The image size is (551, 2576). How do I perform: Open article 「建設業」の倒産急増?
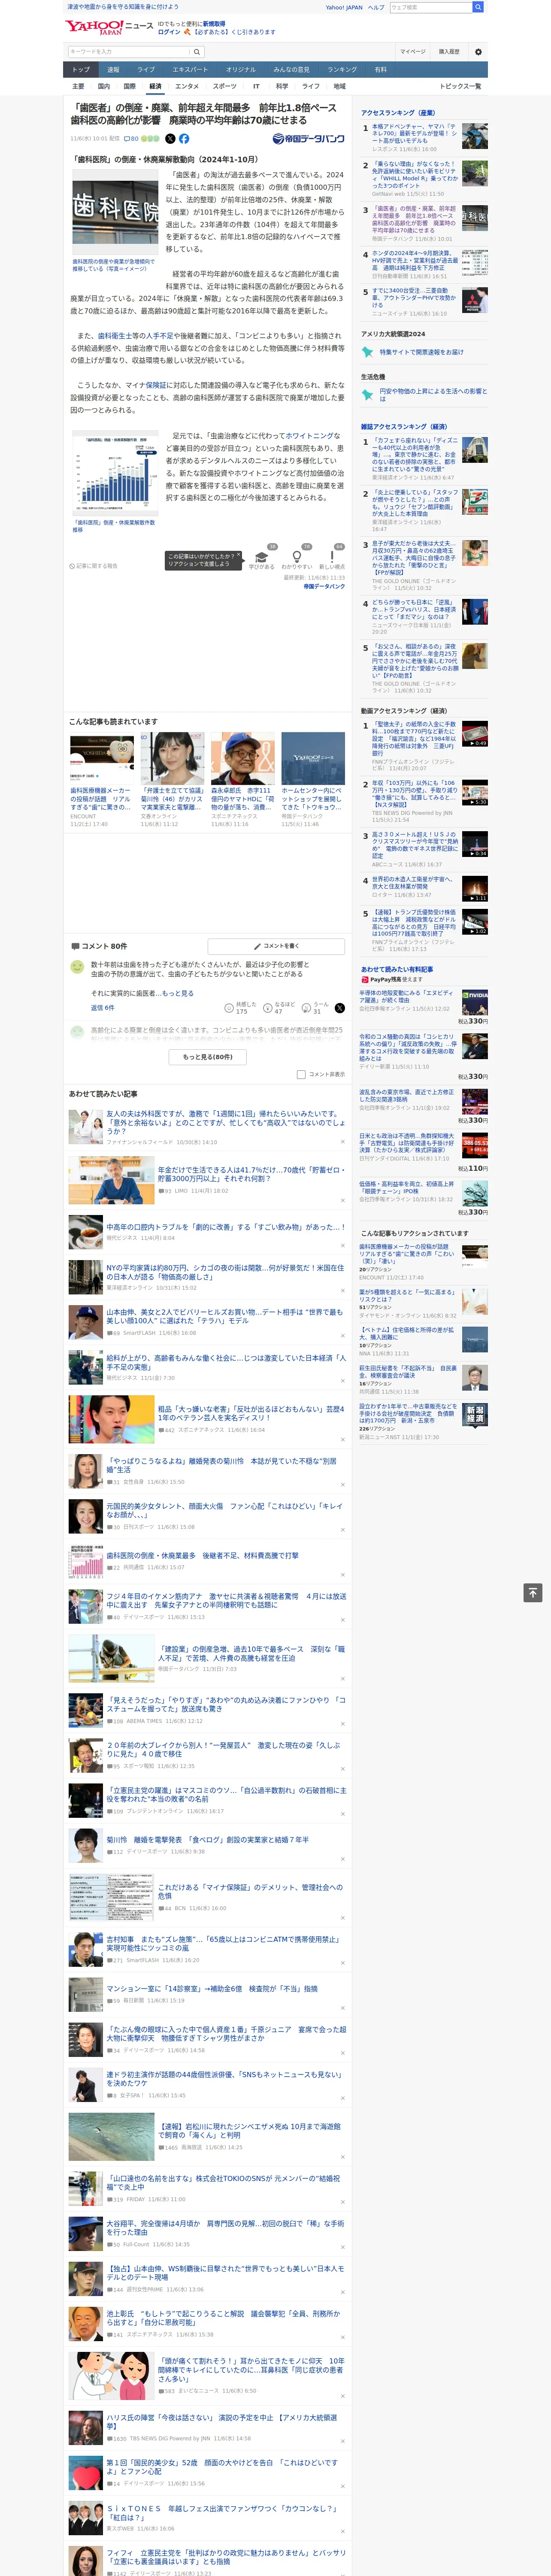[x=251, y=1653]
